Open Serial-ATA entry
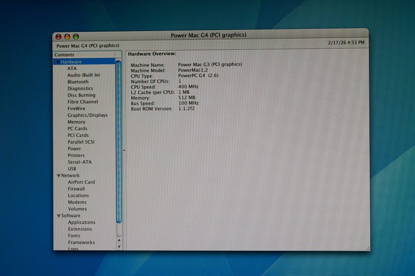 point(80,162)
